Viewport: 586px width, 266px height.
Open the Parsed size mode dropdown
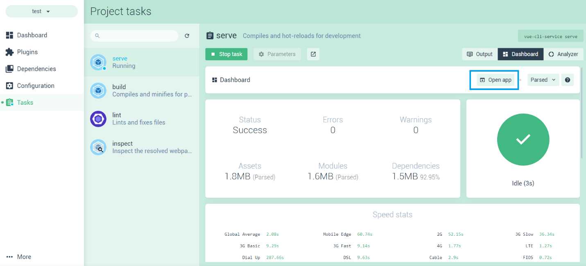543,80
